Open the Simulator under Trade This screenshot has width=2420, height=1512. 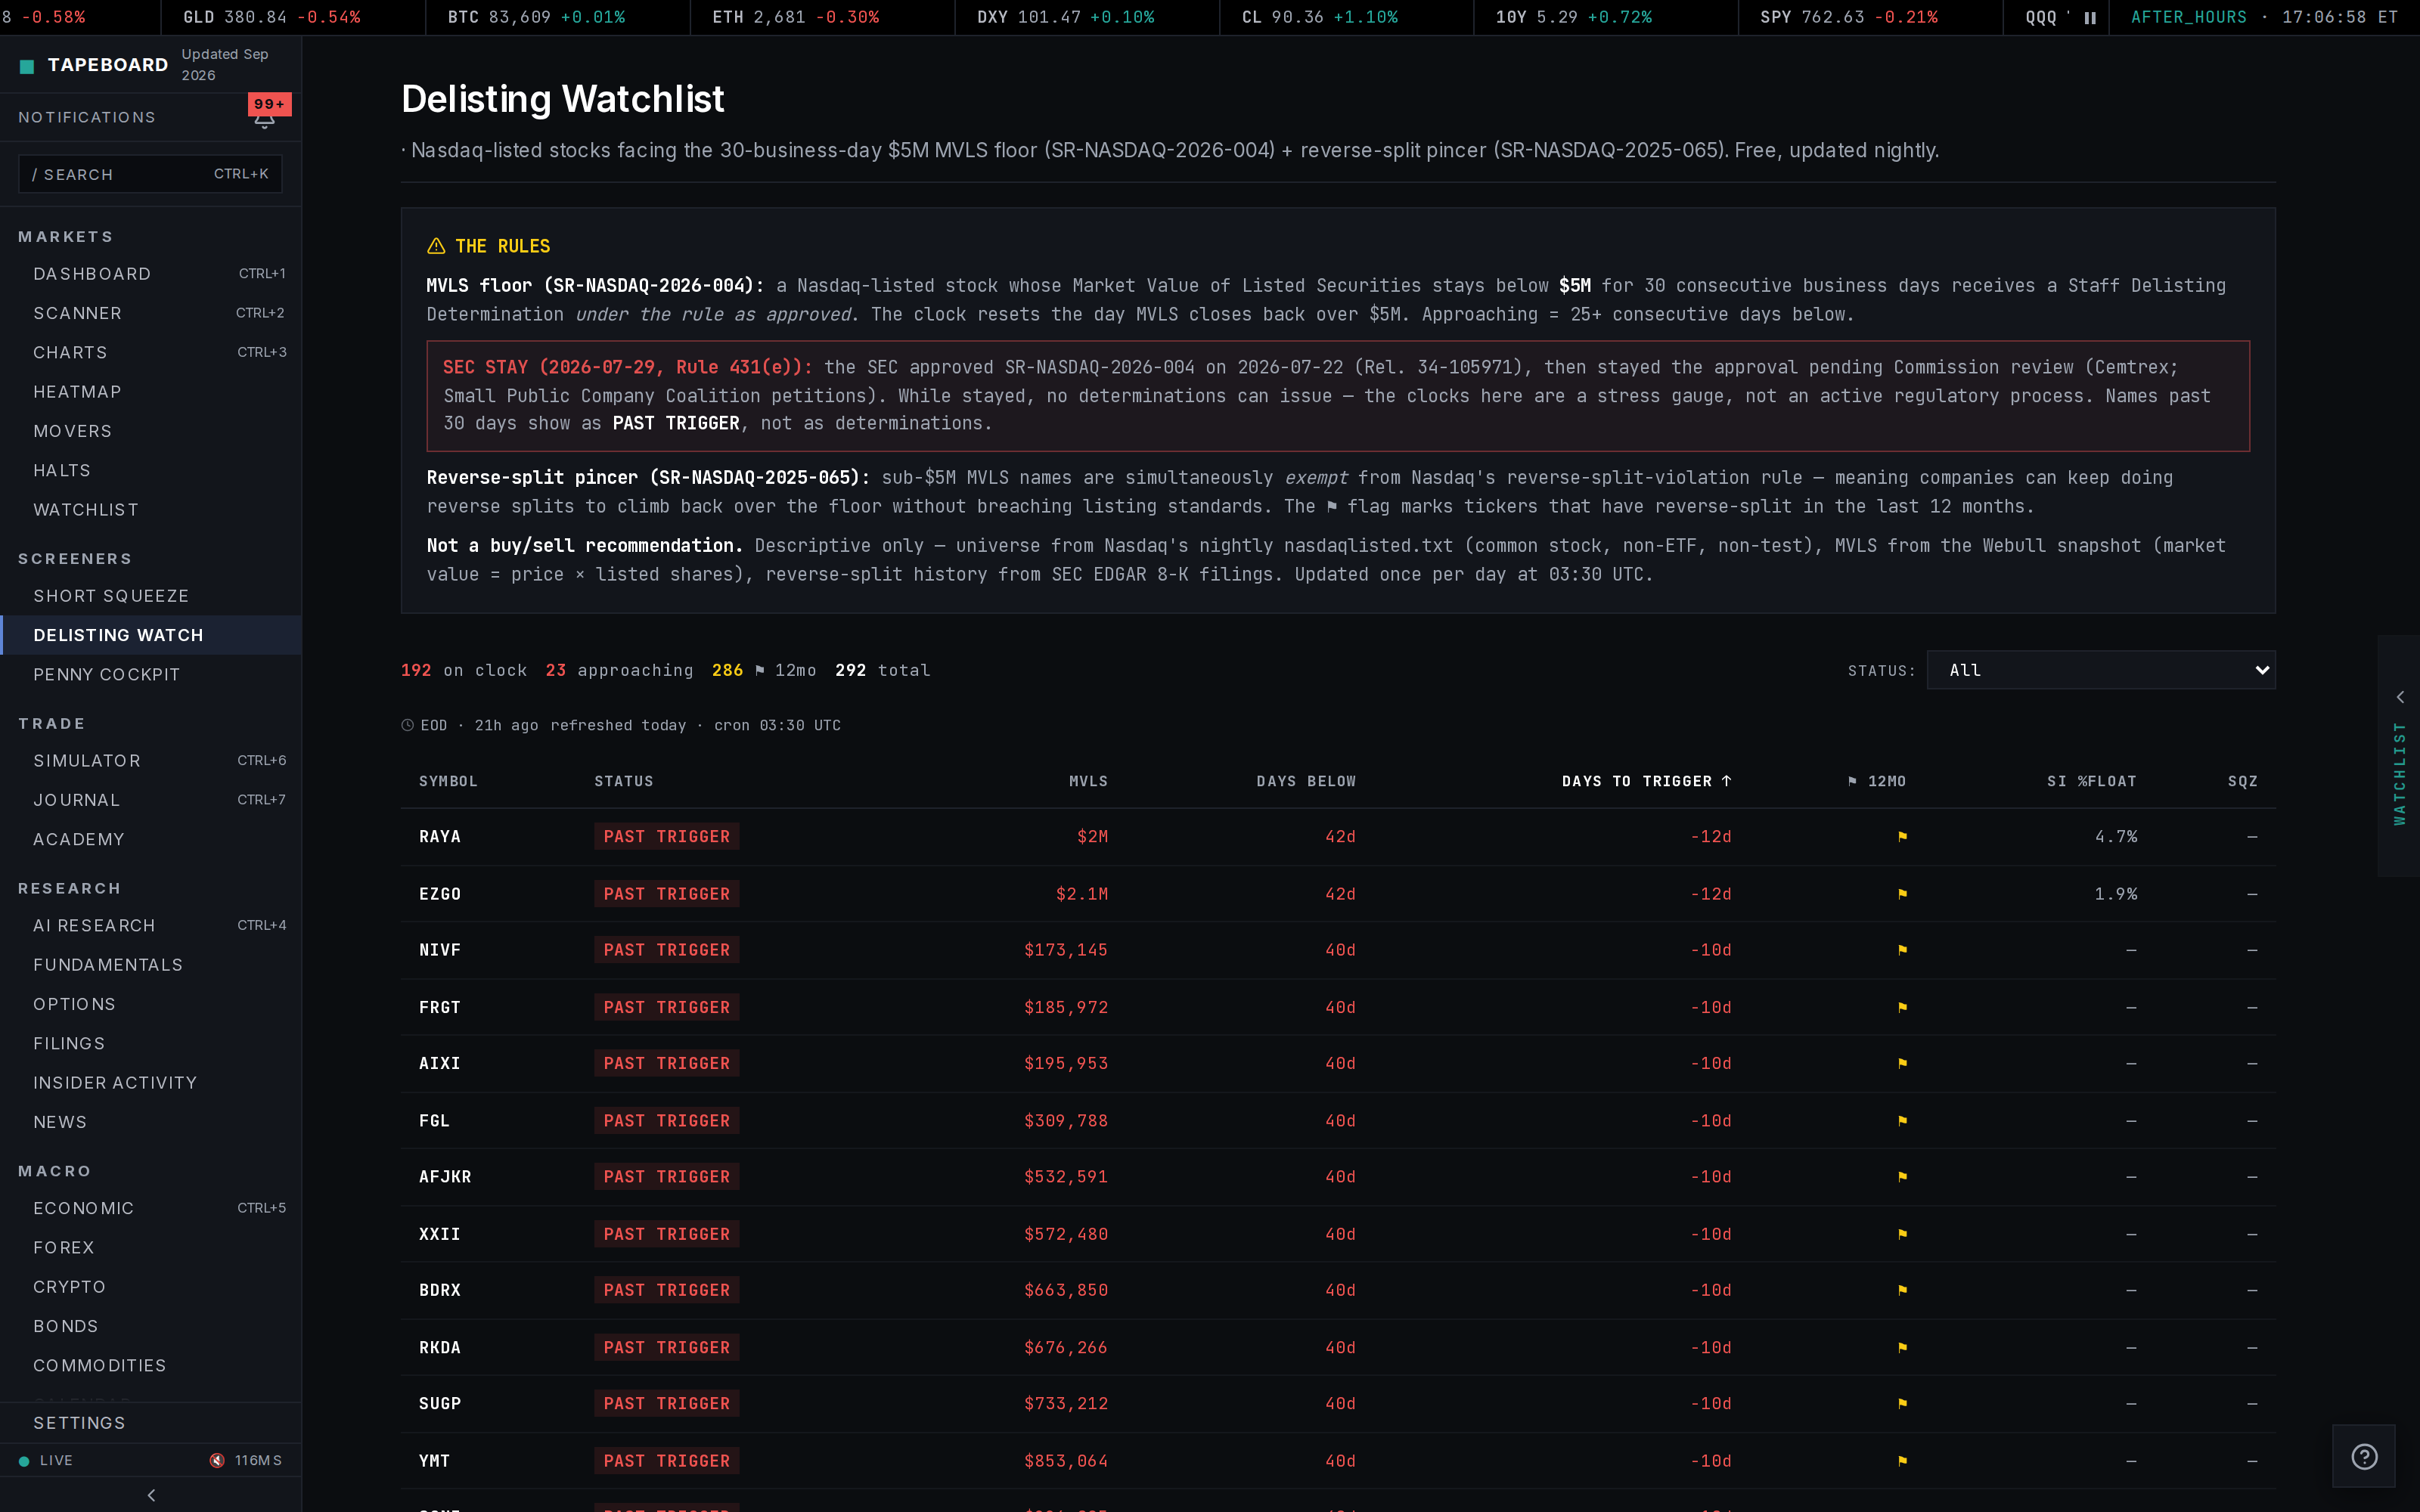tap(151, 761)
